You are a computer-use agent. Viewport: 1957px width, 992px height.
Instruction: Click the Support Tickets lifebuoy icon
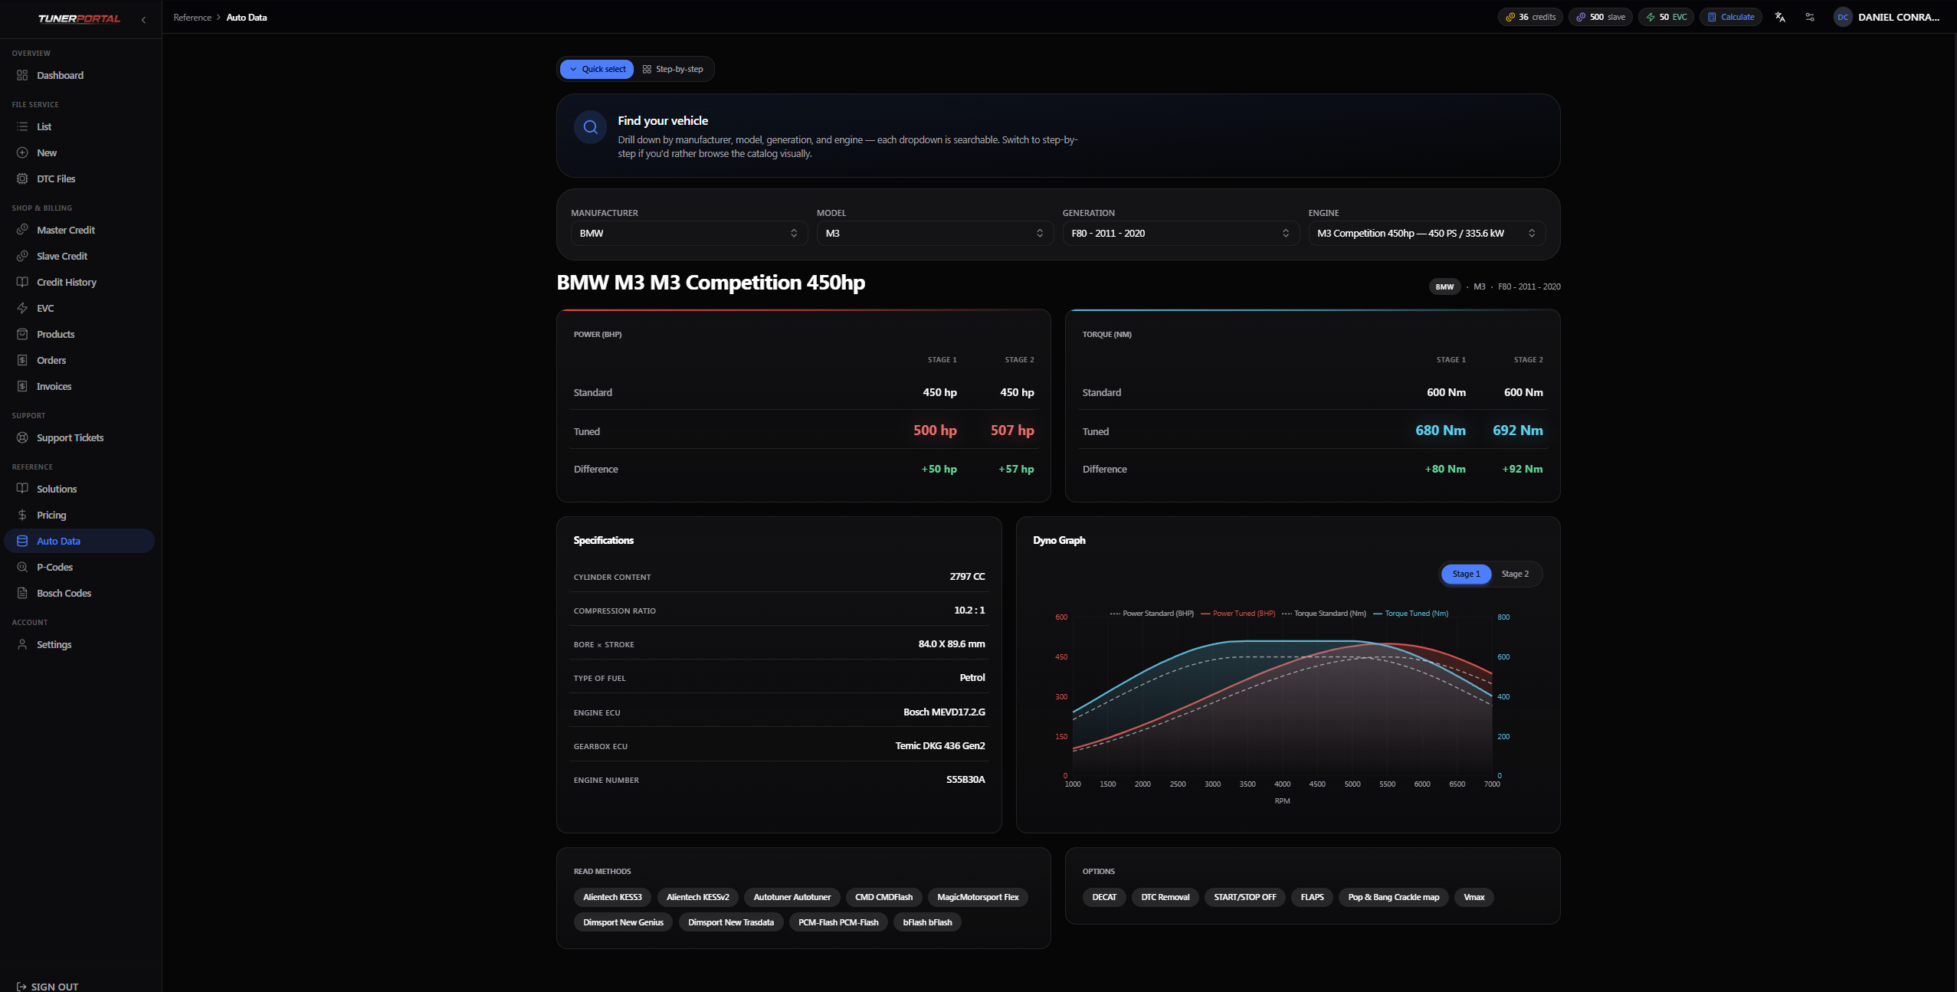(22, 437)
